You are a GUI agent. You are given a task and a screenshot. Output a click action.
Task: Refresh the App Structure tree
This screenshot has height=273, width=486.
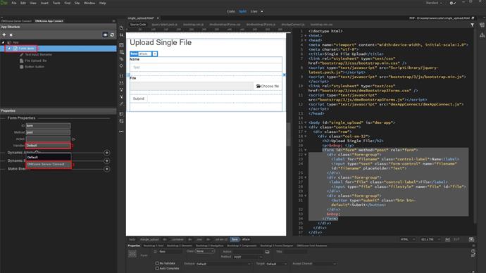pos(112,35)
